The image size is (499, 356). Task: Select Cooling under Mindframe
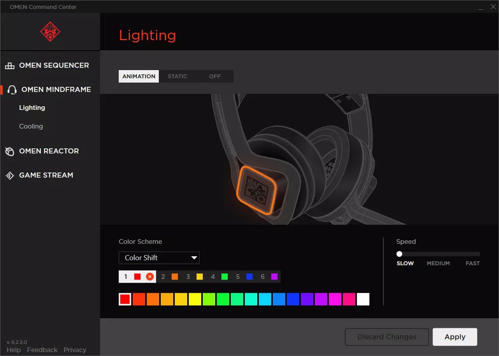(31, 126)
